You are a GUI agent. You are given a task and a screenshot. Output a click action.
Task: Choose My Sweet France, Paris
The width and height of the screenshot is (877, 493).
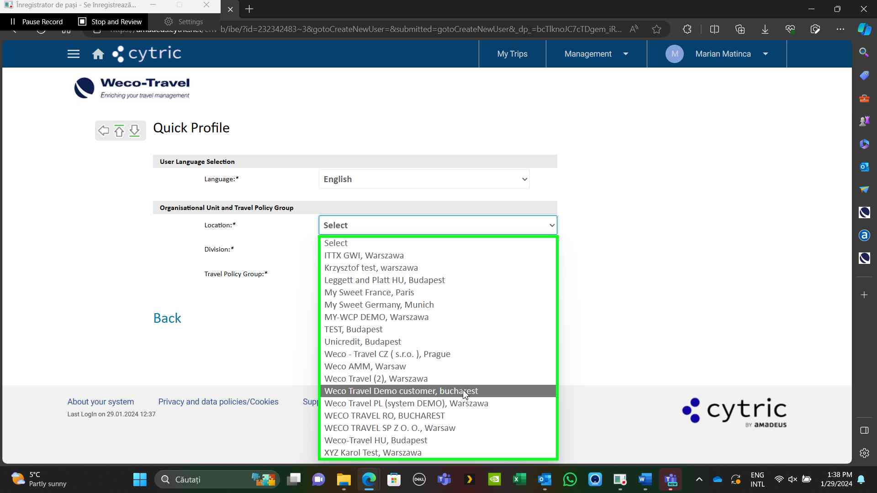coord(438,293)
